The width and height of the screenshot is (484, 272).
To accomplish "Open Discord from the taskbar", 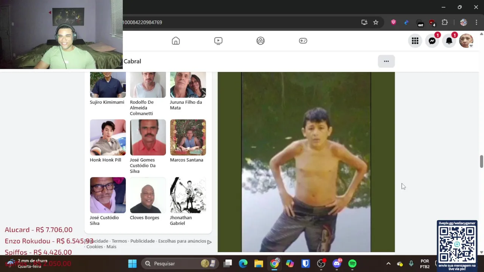I will (337, 263).
